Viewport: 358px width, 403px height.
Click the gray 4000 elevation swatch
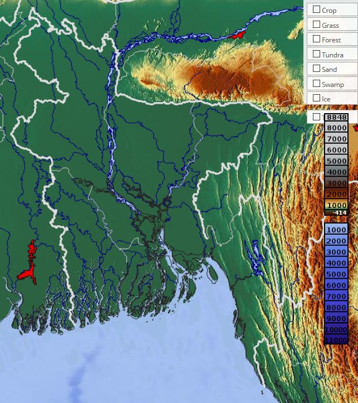(336, 172)
